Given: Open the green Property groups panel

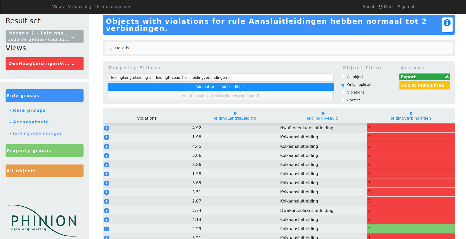Looking at the screenshot, I should tap(45, 151).
